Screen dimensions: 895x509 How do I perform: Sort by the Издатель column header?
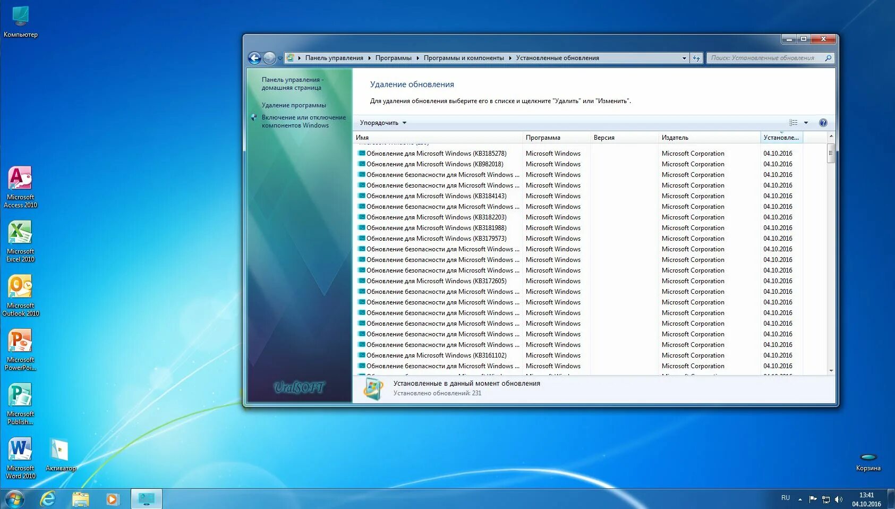710,138
